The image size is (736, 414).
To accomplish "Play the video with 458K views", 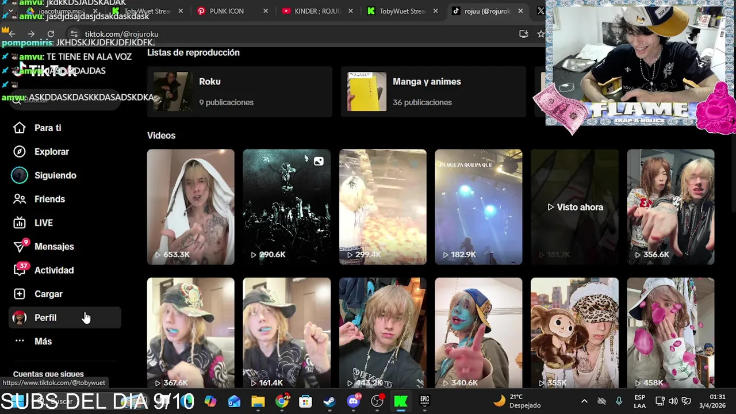I will pyautogui.click(x=671, y=333).
